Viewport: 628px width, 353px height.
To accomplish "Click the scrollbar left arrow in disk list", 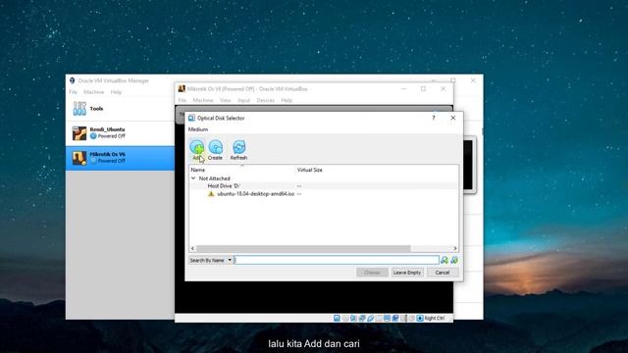I will tap(192, 248).
